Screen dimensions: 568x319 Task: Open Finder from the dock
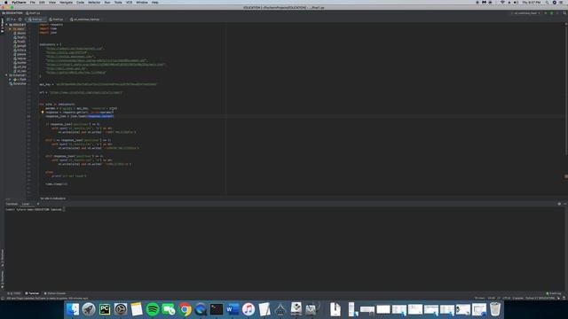pyautogui.click(x=73, y=309)
